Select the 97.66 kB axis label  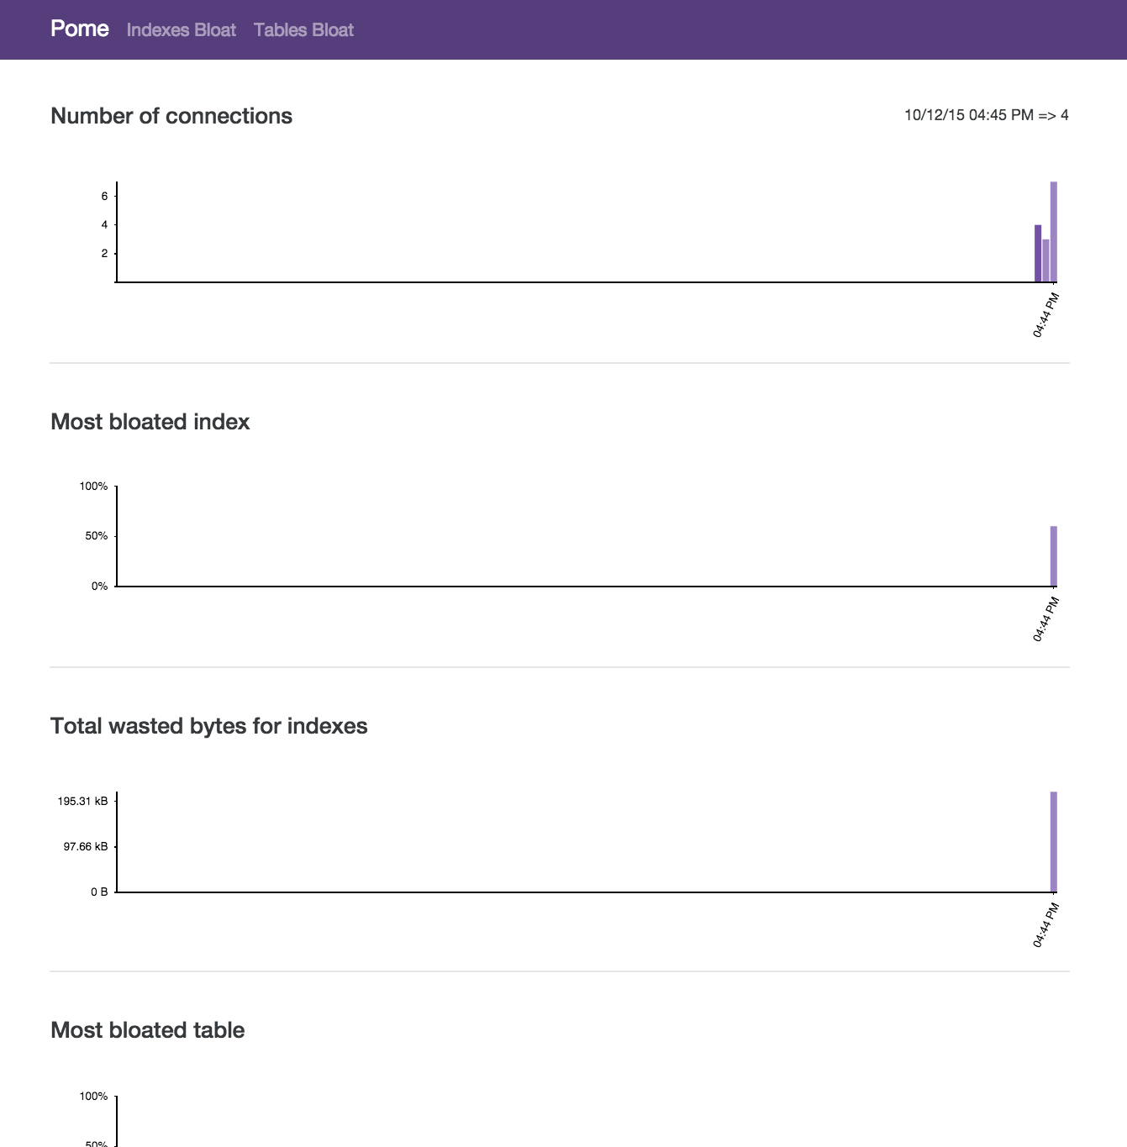86,846
